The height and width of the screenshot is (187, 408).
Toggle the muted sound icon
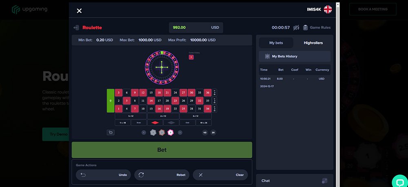click(296, 28)
